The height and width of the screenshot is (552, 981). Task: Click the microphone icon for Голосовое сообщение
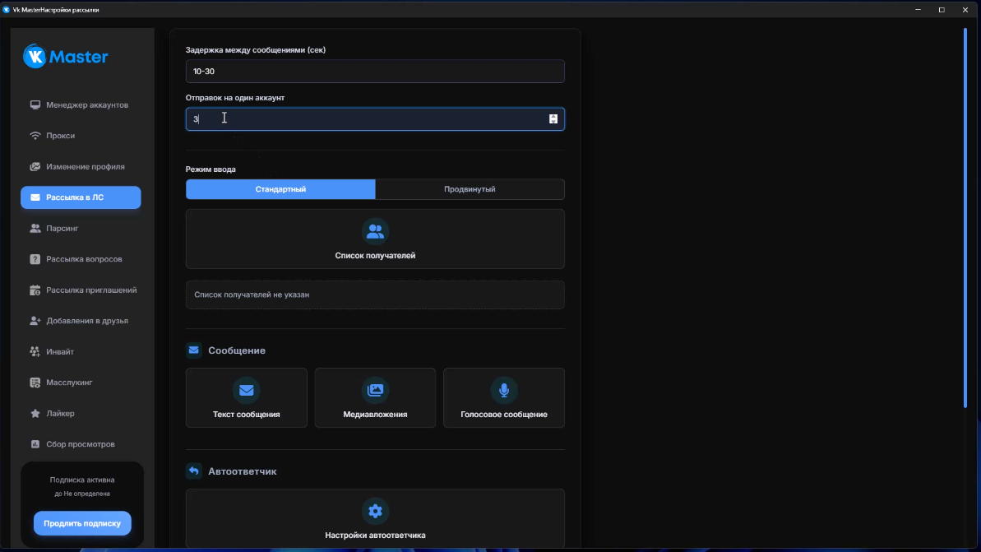pos(503,390)
